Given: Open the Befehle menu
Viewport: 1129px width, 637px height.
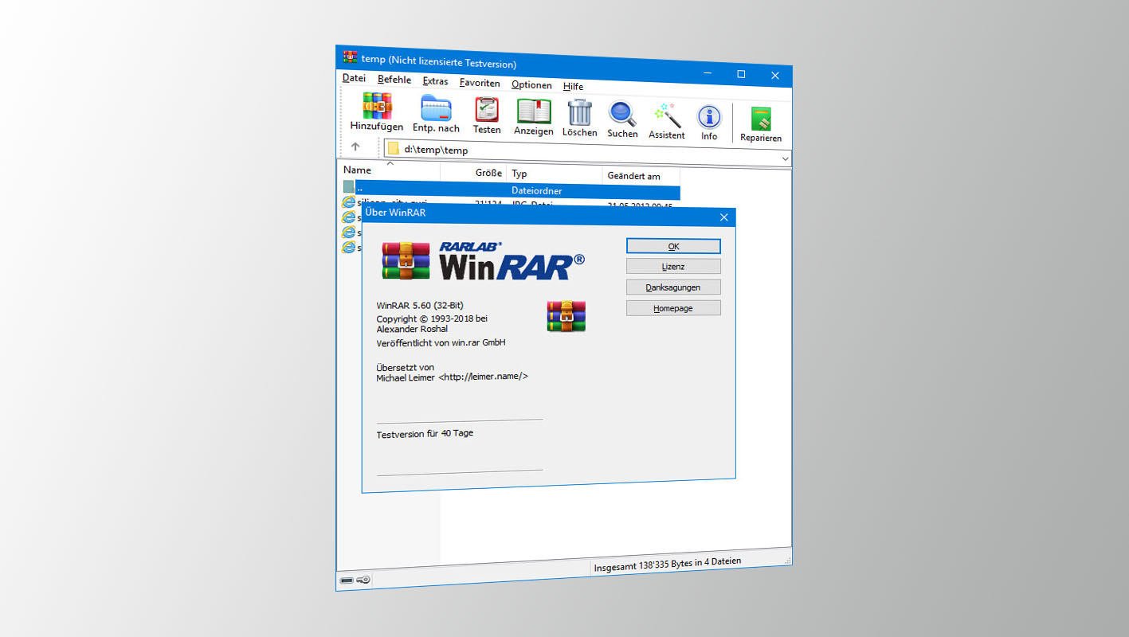Looking at the screenshot, I should tap(394, 80).
